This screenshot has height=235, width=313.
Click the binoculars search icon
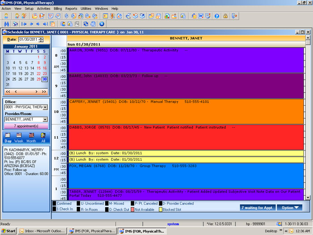pyautogui.click(x=7, y=24)
